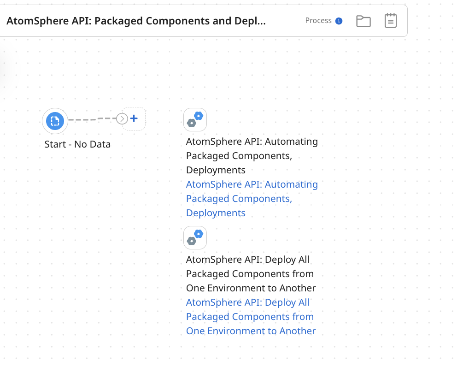Viewport: 457px width, 367px height.
Task: Click the blue document icon inside Start shape
Action: click(x=55, y=121)
